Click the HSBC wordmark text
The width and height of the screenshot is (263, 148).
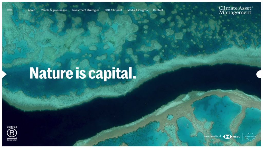(237, 137)
